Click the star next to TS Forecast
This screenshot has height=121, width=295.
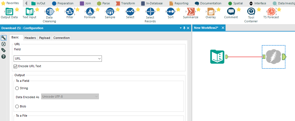[x=279, y=10]
